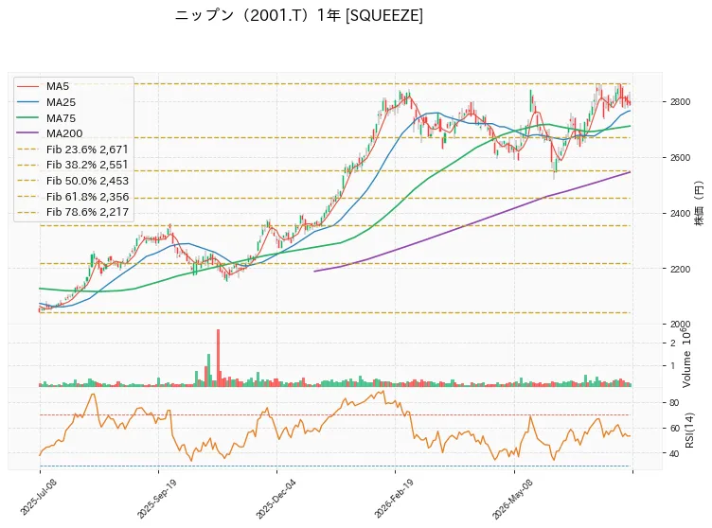Click the Volume axis label
Image resolution: width=712 pixels, height=528 pixels.
686,369
